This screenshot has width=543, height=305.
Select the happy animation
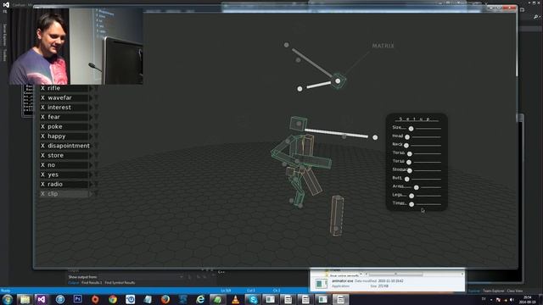tap(57, 136)
